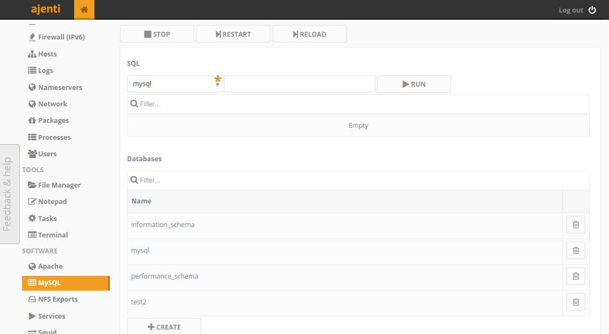Click the MySQL table icon
The height and width of the screenshot is (334, 609).
coord(32,282)
